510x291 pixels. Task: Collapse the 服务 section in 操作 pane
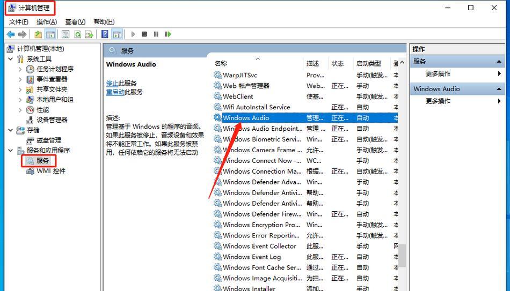point(499,62)
